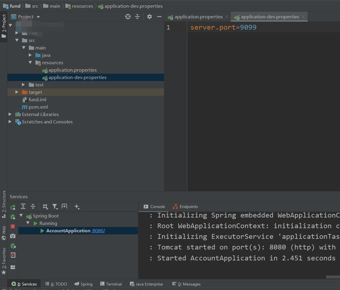
Task: Collapse all in Project panel
Action: coord(137,17)
